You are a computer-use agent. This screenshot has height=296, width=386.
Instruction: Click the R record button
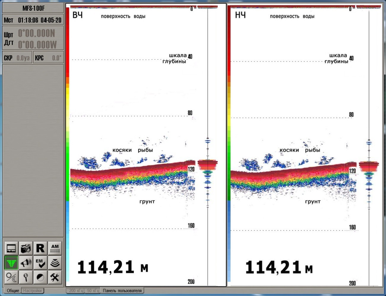coord(40,248)
